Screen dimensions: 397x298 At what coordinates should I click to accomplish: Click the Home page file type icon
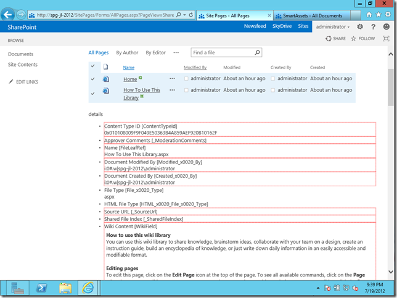106,79
